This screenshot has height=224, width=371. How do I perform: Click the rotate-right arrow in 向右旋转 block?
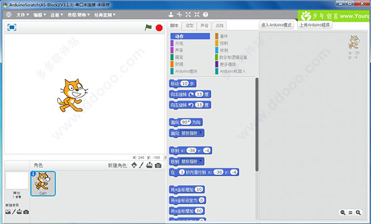pyautogui.click(x=191, y=94)
